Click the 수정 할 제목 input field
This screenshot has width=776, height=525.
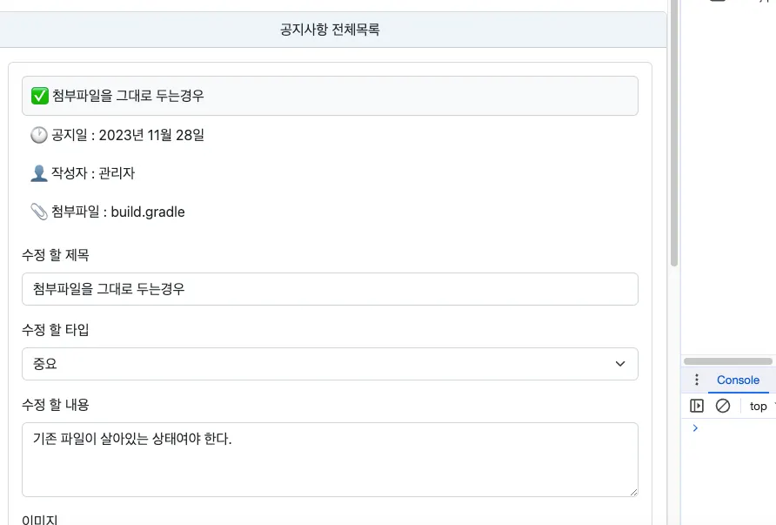tap(330, 289)
